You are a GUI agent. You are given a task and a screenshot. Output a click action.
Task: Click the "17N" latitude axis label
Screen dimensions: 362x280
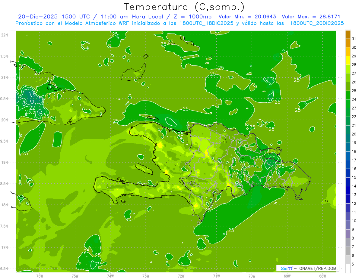tap(5, 247)
